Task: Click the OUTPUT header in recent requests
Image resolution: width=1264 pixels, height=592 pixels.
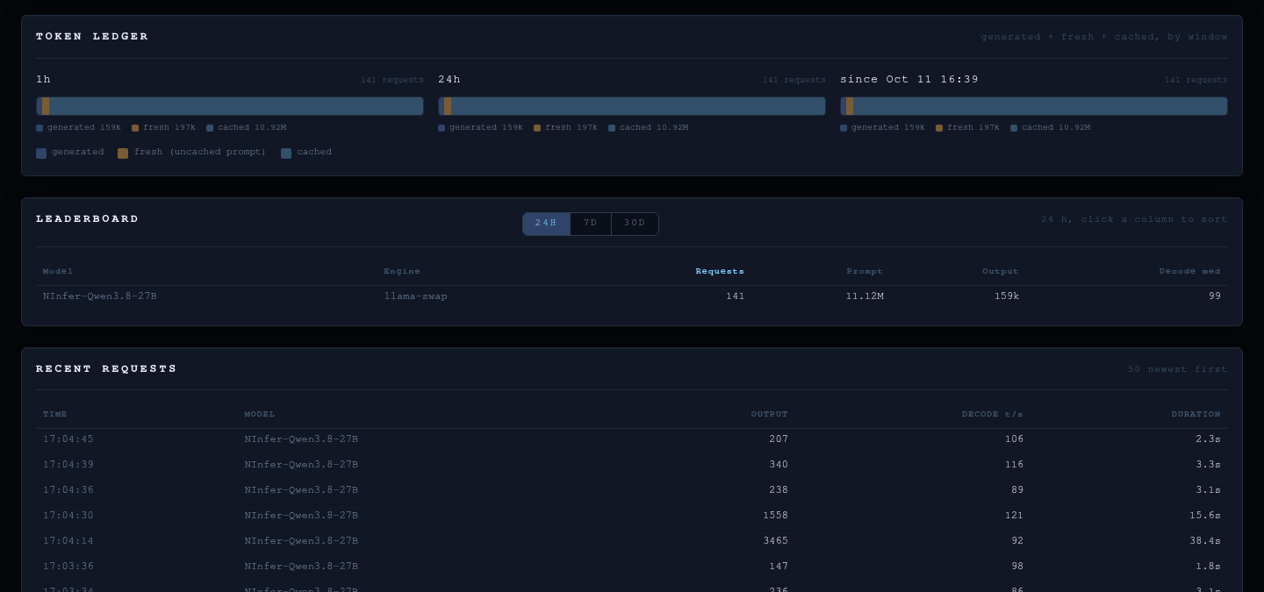Action: click(x=770, y=414)
